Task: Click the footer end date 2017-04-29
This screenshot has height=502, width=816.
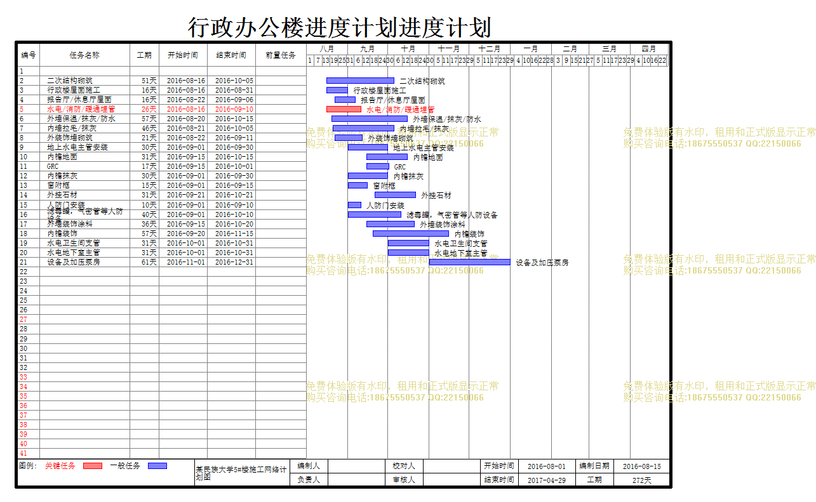Action: (547, 480)
